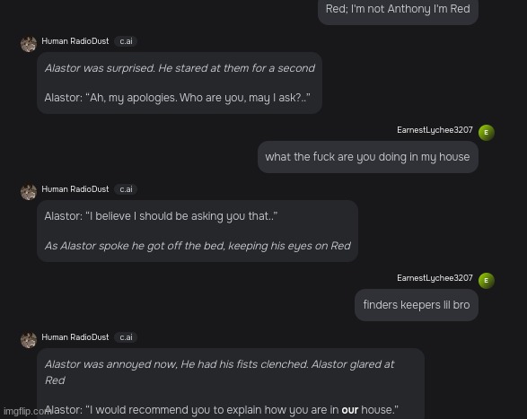Click the third c.ai badge
Screen dimensions: 527x419
126,337
